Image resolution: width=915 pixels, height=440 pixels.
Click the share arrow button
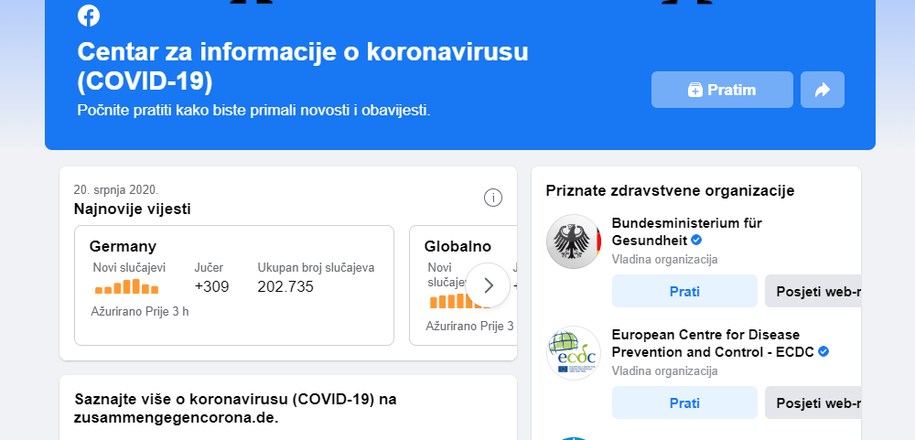[823, 90]
